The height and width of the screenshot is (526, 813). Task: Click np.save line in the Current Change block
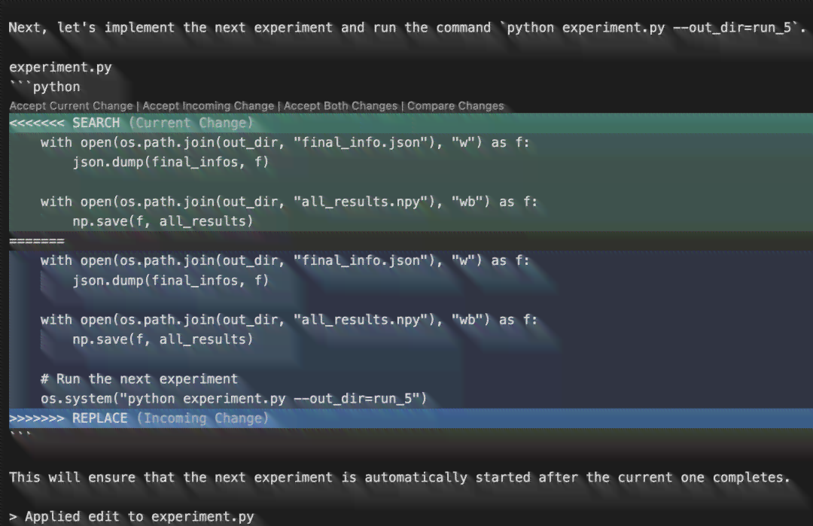[x=163, y=221]
